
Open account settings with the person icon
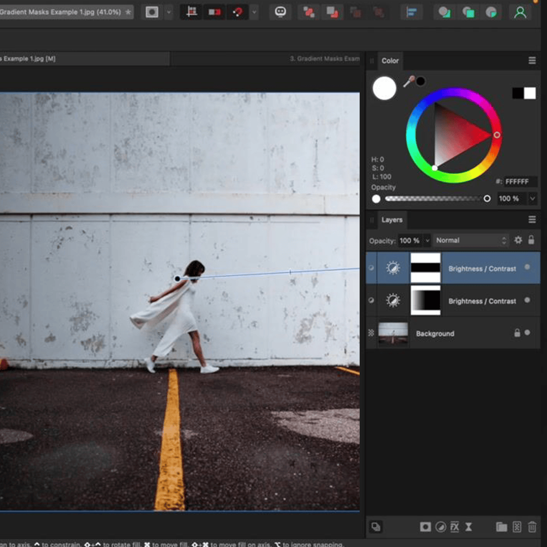[519, 12]
